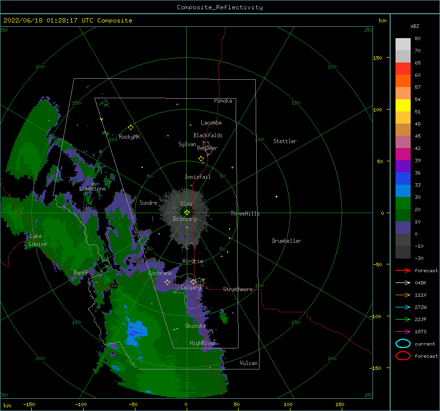Image resolution: width=440 pixels, height=411 pixels.
Task: Click the yellow radar-site marker between Olds and Didsbury
Action: coord(187,213)
